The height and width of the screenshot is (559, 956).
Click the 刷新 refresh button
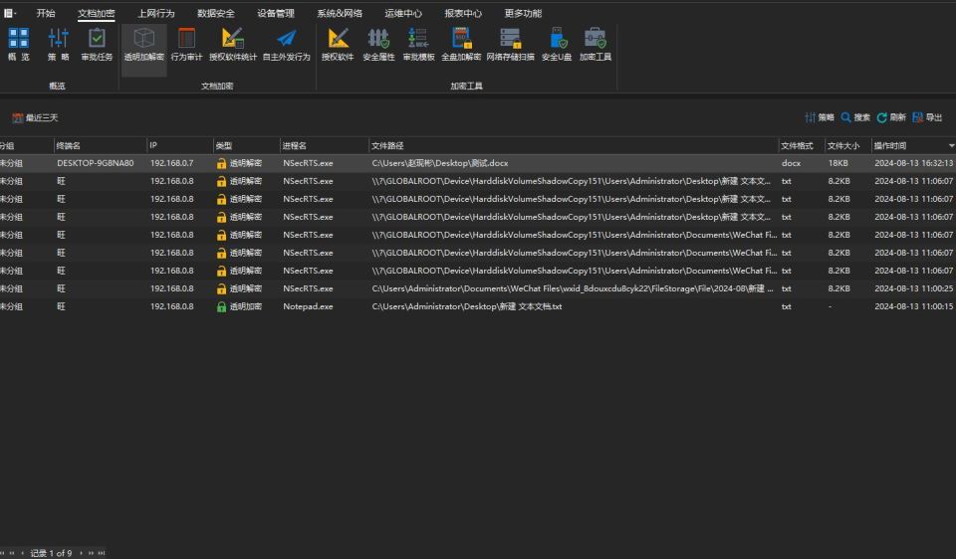[x=891, y=117]
